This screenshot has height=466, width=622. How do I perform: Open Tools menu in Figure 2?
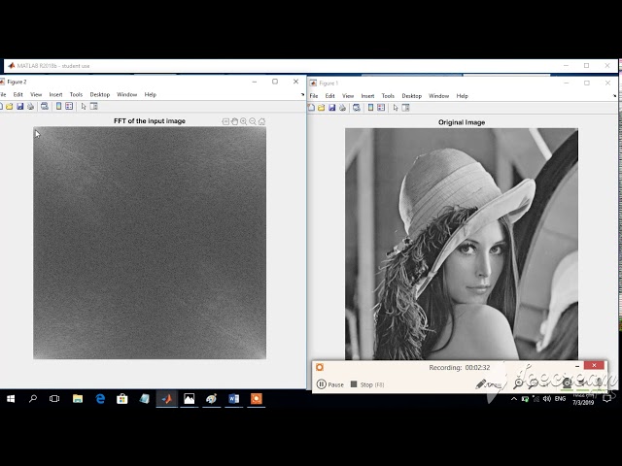point(76,94)
